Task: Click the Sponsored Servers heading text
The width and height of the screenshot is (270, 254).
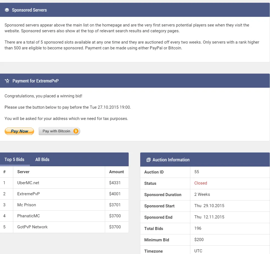Action: (x=29, y=10)
